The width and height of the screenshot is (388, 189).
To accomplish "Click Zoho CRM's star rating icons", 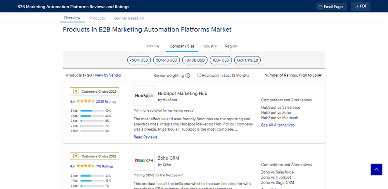I will click(x=85, y=166).
